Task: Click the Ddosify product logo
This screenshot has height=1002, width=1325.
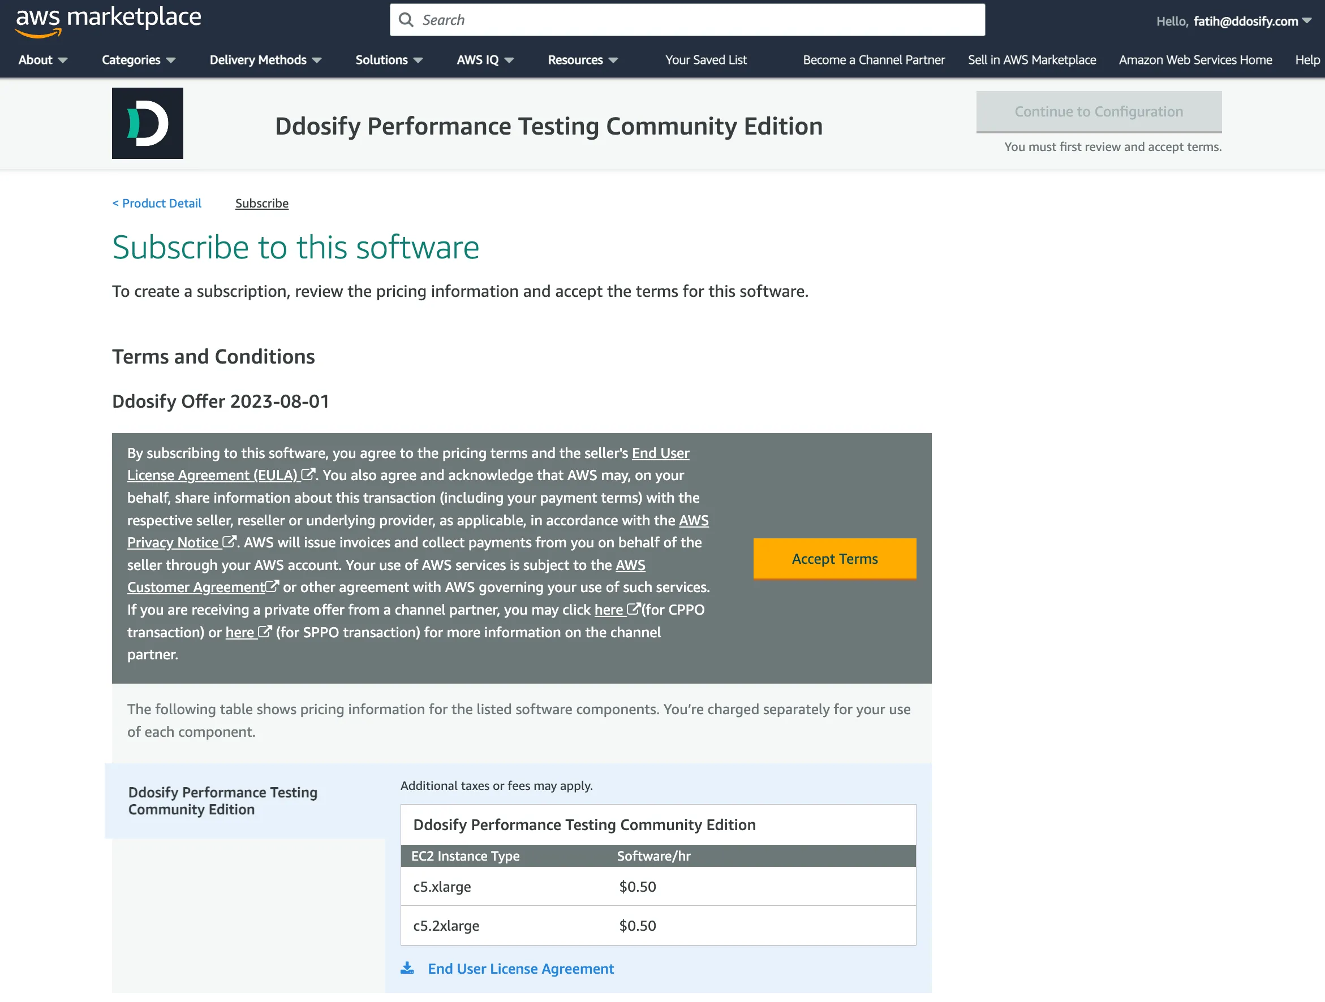Action: 147,123
